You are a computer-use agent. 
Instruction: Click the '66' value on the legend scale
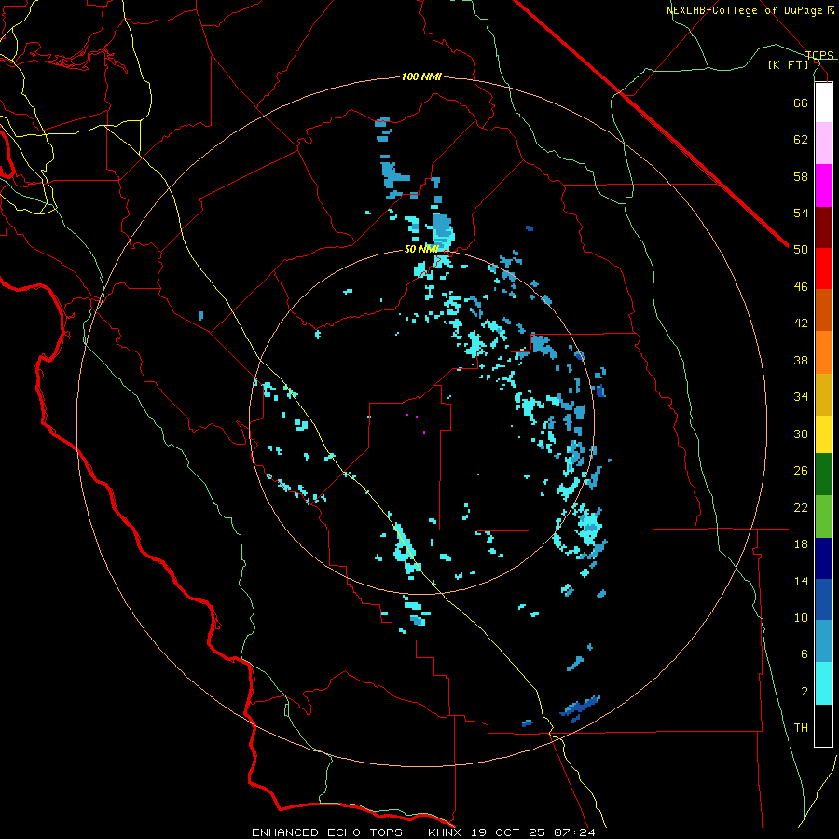click(x=801, y=103)
